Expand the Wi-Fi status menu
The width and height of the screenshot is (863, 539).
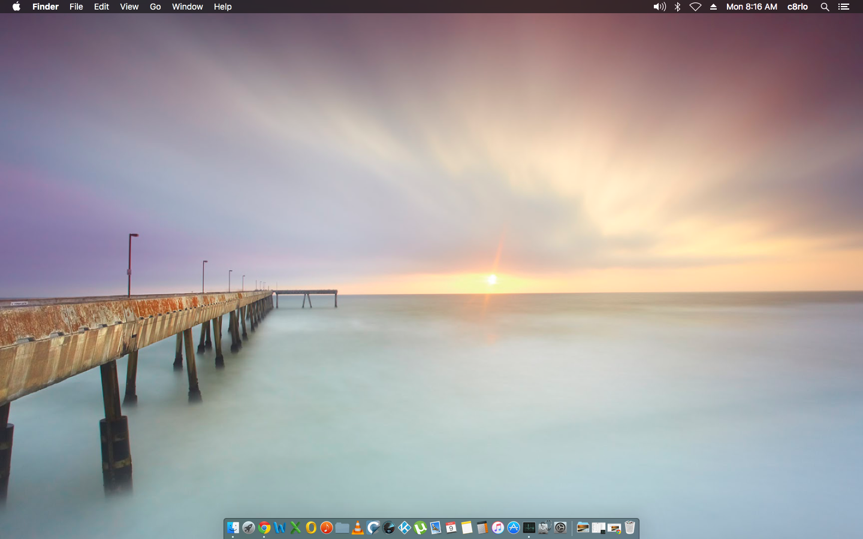[695, 7]
